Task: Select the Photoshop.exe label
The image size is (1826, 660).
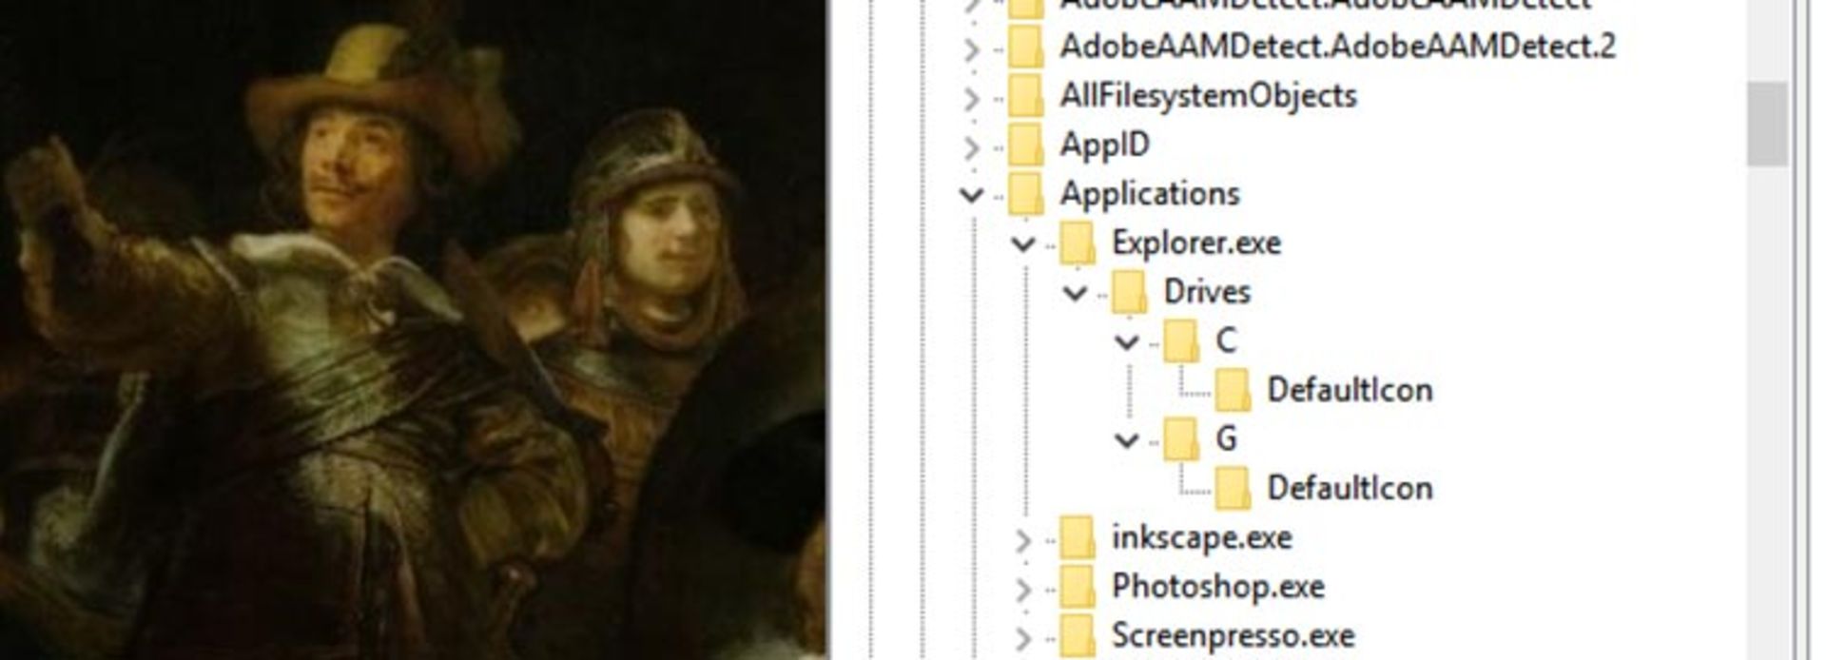Action: pyautogui.click(x=1218, y=588)
